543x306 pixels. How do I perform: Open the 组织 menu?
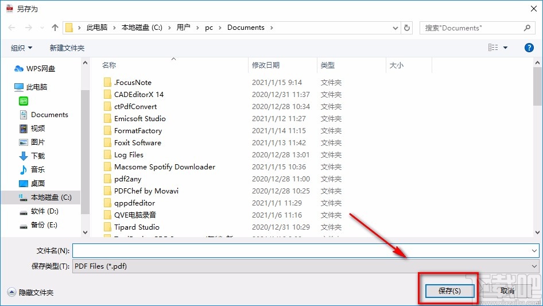click(x=21, y=48)
